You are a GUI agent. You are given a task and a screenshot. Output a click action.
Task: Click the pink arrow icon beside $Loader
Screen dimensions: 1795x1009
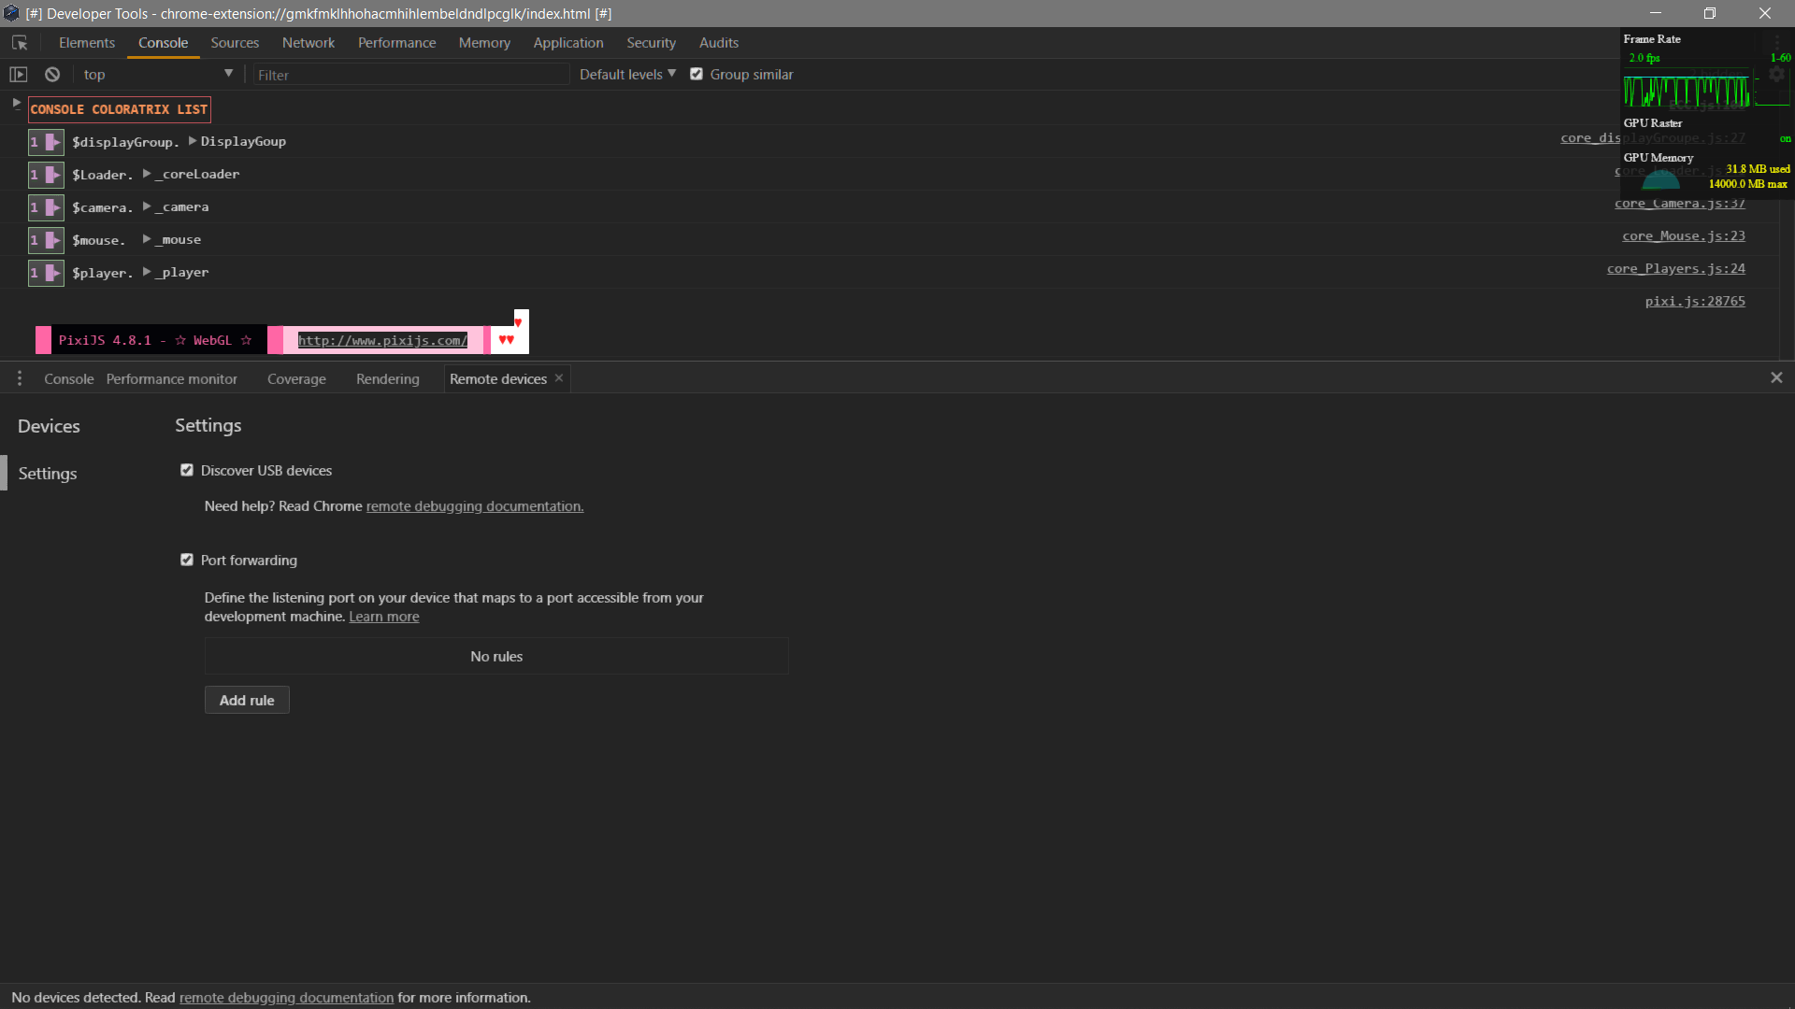pos(53,175)
